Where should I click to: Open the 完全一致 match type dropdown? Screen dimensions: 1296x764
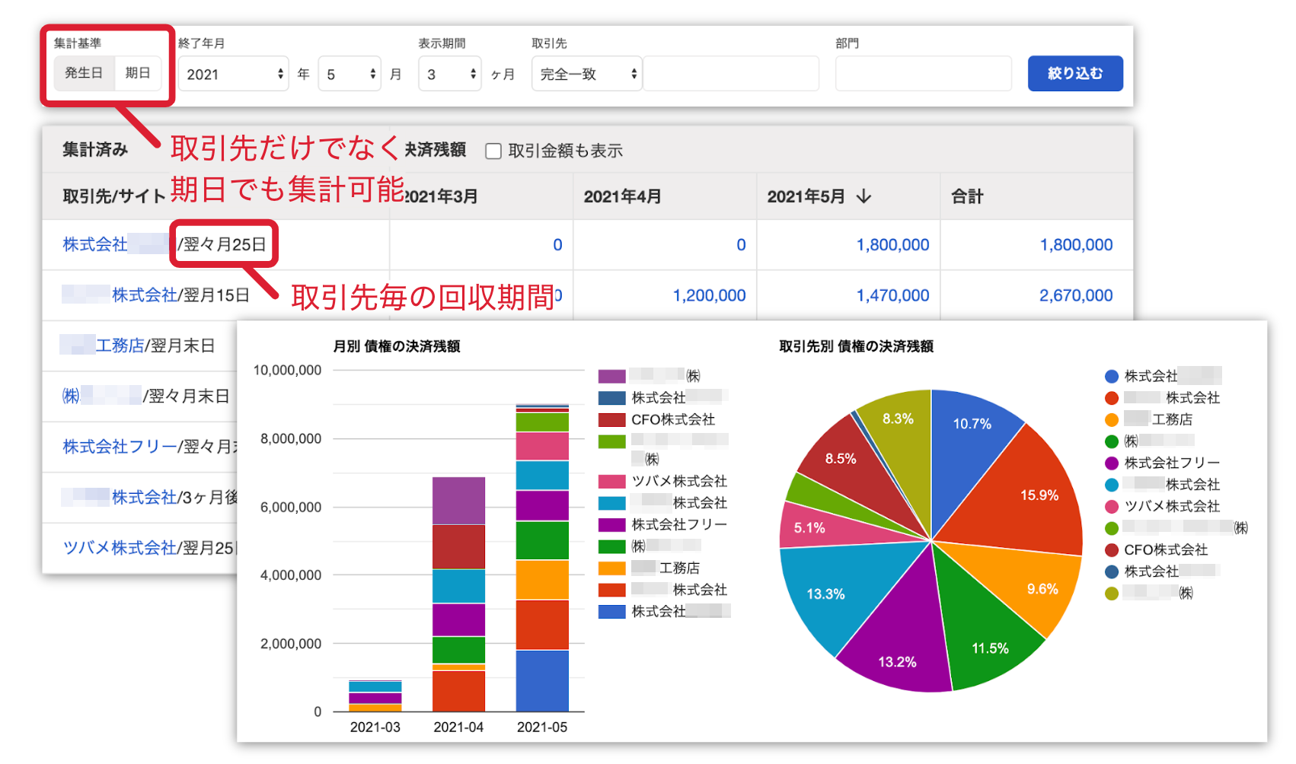click(x=586, y=74)
